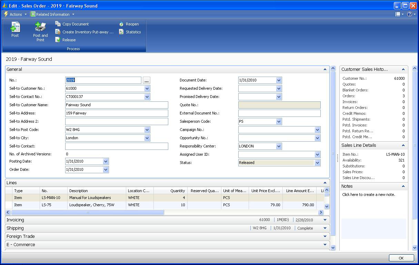Click the External Document No. field
Image resolution: width=419 pixels, height=265 pixels.
pyautogui.click(x=279, y=113)
